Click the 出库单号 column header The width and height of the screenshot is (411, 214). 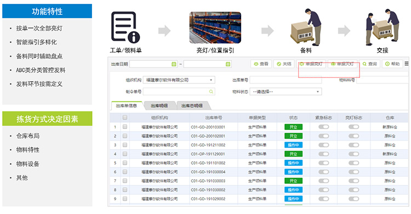(213, 117)
